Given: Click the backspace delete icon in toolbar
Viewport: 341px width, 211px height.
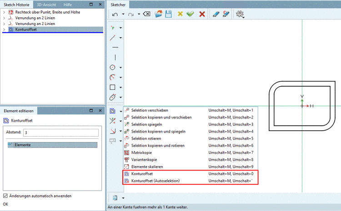Looking at the screenshot, I should pos(146,14).
